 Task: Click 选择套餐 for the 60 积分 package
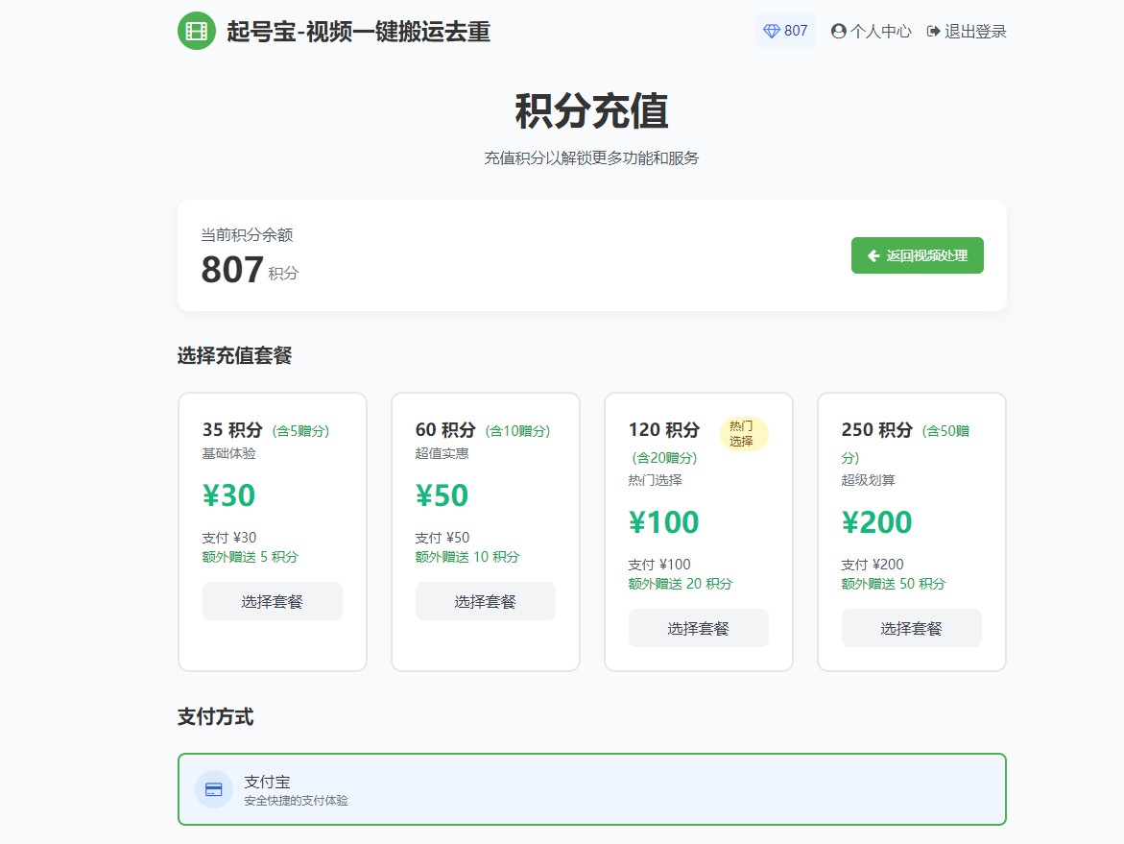[x=485, y=600]
